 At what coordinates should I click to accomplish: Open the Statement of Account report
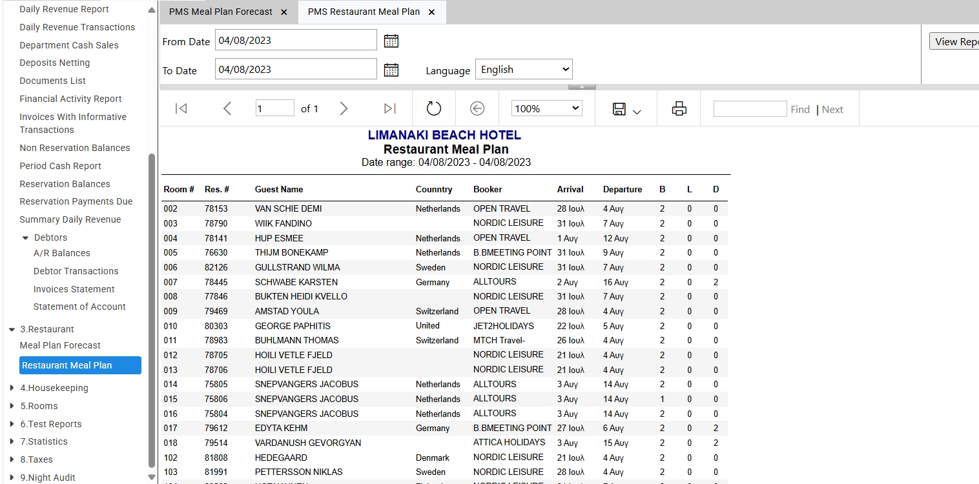click(79, 307)
